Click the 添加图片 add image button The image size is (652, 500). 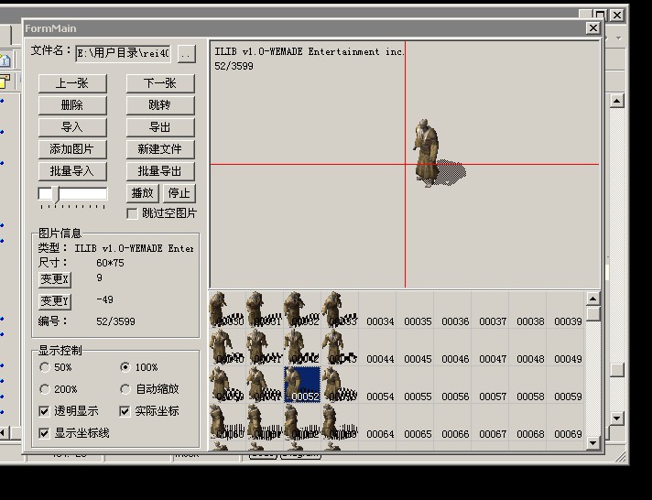[x=72, y=149]
